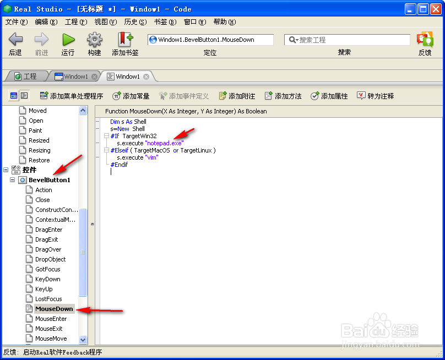445x360 pixels.
Task: Add a note using 添加附注
Action: tap(237, 96)
